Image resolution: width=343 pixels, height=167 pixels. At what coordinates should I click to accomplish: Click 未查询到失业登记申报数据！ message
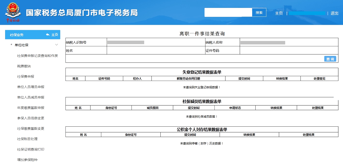(202, 87)
